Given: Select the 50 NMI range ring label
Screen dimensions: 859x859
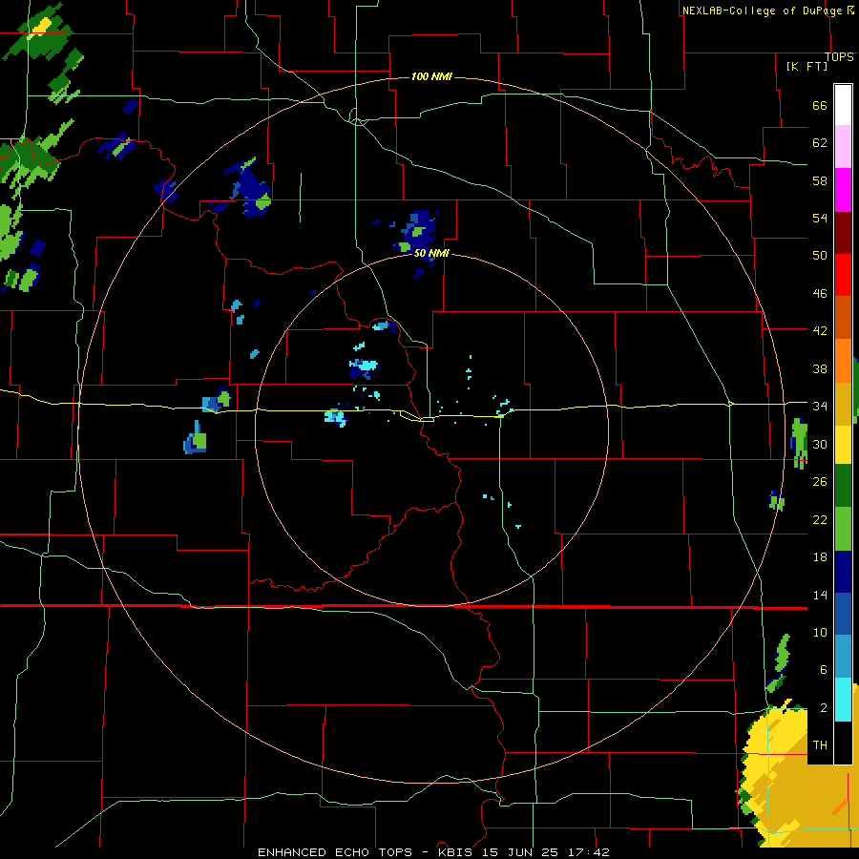Looking at the screenshot, I should [431, 253].
